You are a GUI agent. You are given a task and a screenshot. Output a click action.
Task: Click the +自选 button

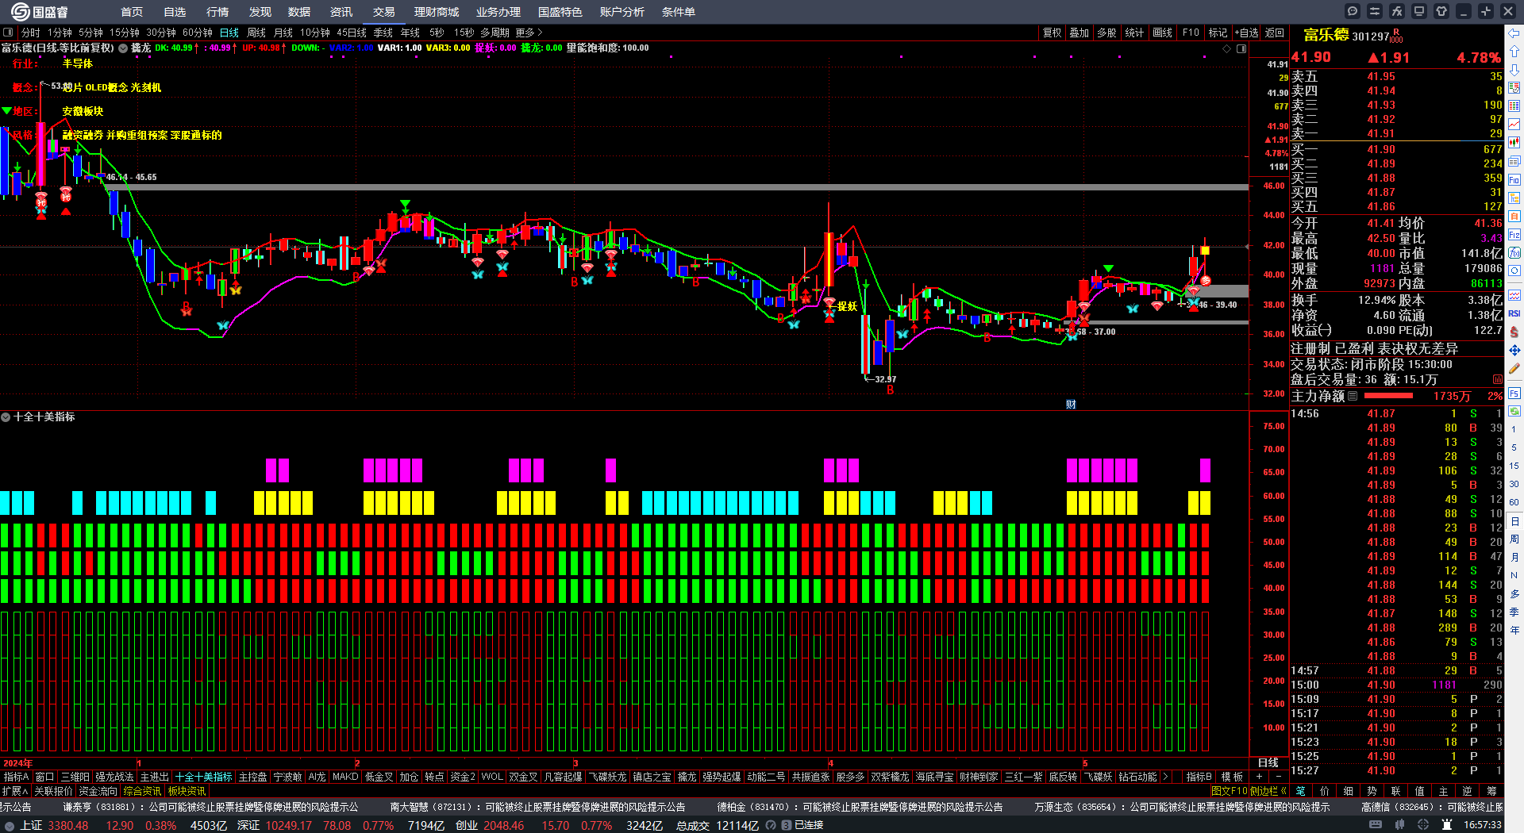pos(1247,33)
